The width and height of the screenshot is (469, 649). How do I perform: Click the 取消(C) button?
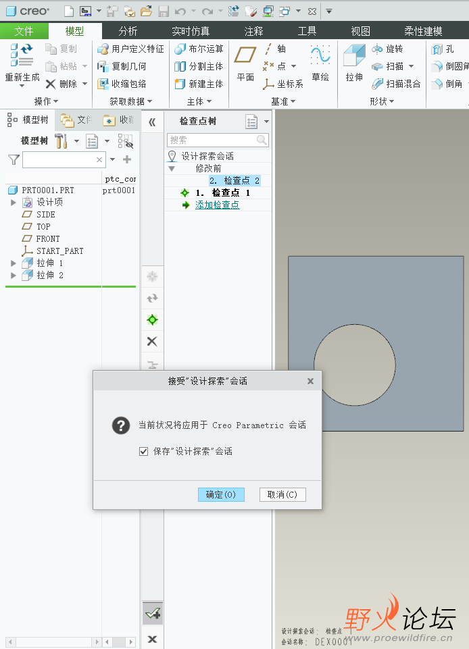click(x=282, y=494)
